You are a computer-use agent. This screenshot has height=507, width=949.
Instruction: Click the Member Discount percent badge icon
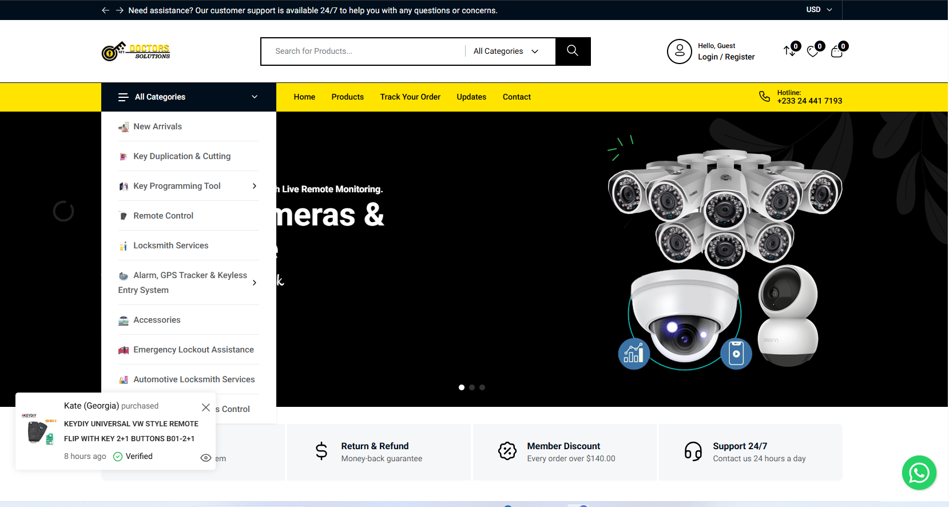pyautogui.click(x=507, y=451)
